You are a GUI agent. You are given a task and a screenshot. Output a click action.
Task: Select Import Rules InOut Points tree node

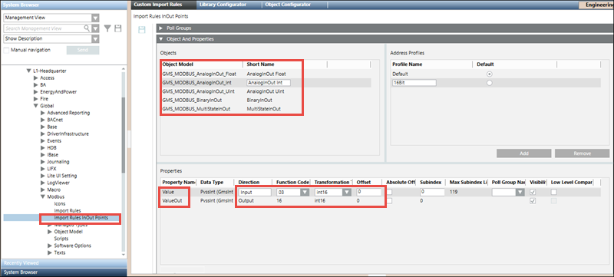click(x=81, y=217)
